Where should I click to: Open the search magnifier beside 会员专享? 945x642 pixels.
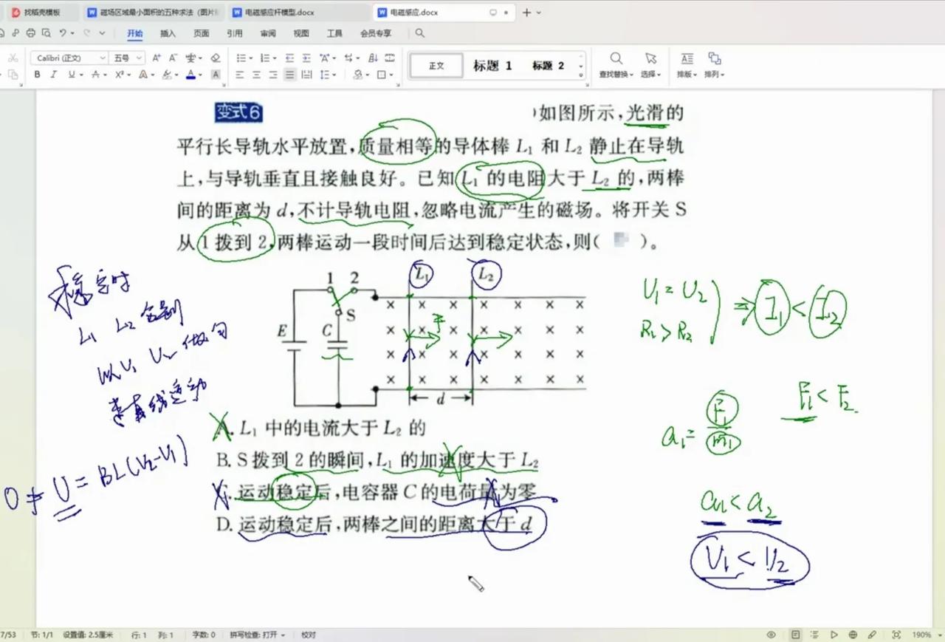pos(420,33)
